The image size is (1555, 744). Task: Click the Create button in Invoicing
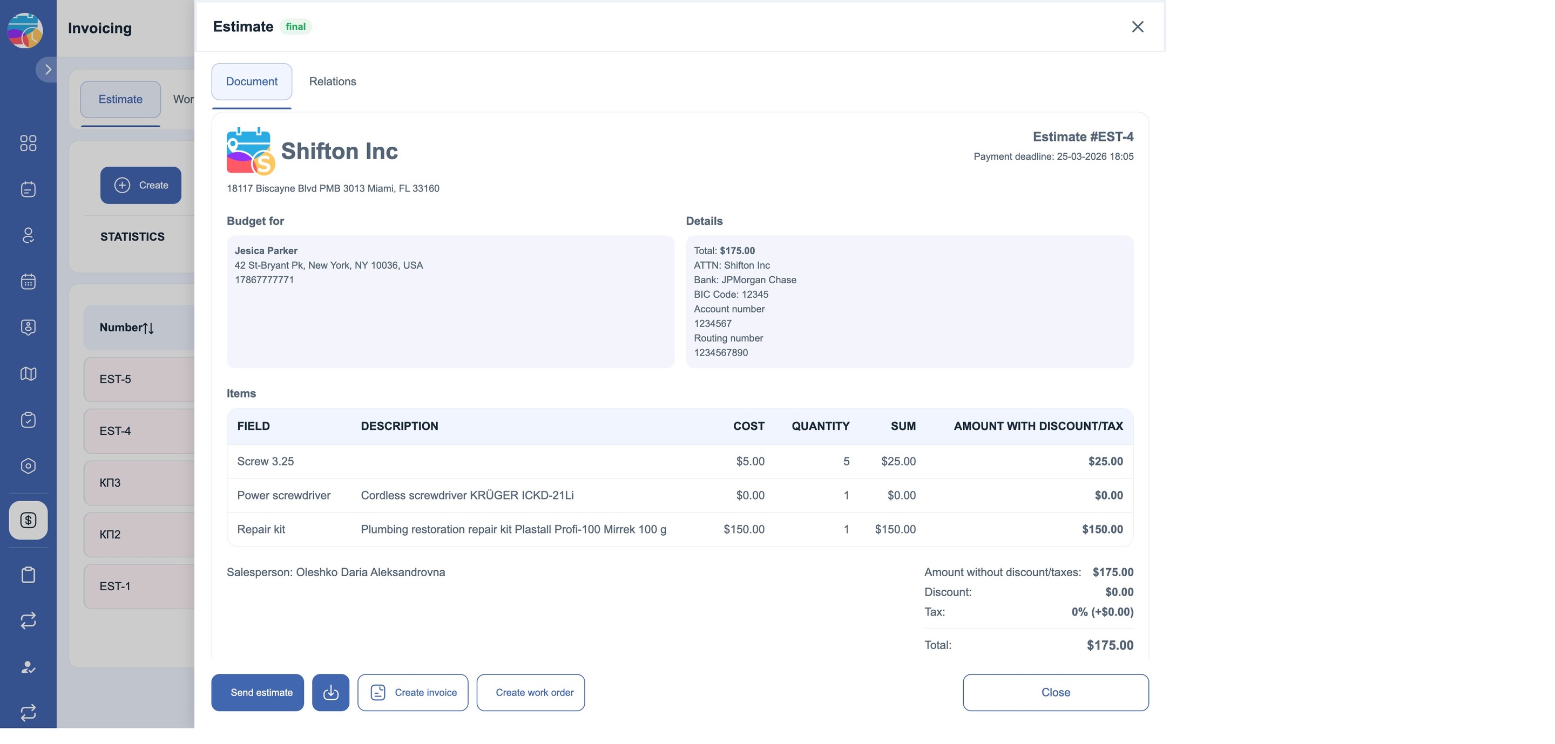[140, 185]
